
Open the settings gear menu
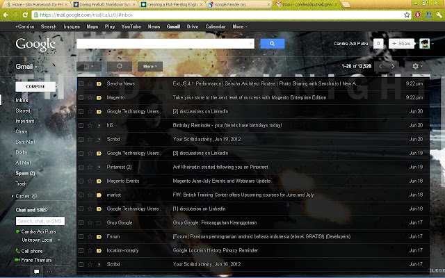(417, 67)
